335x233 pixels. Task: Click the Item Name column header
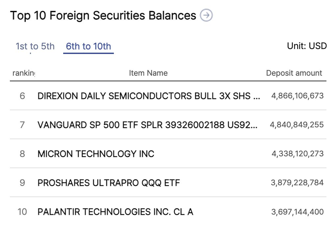point(148,73)
